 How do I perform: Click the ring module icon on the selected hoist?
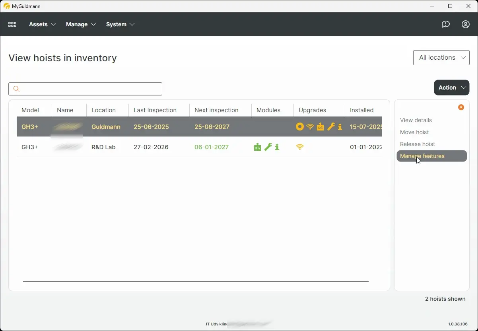click(300, 127)
